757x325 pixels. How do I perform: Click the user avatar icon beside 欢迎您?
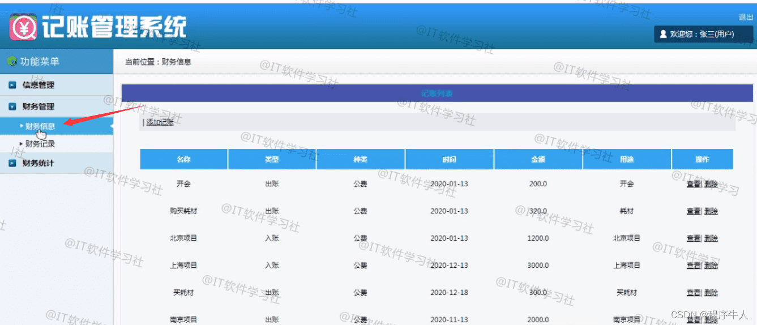663,35
